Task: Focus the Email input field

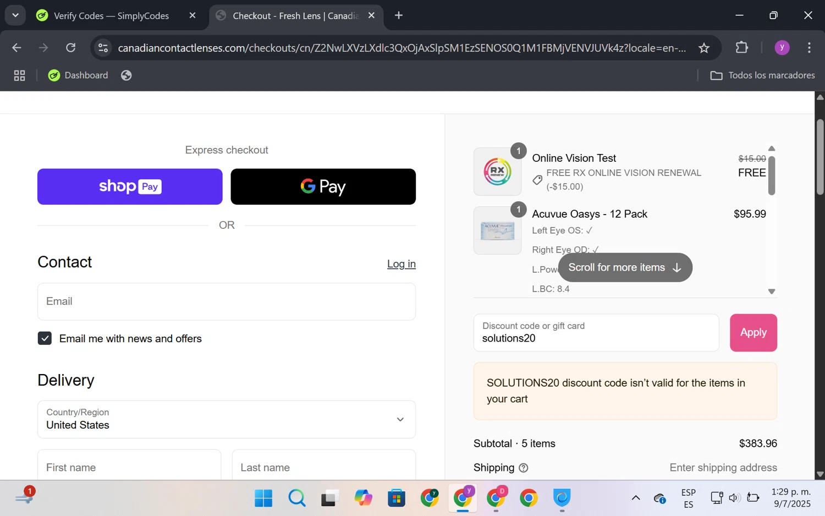Action: click(227, 301)
